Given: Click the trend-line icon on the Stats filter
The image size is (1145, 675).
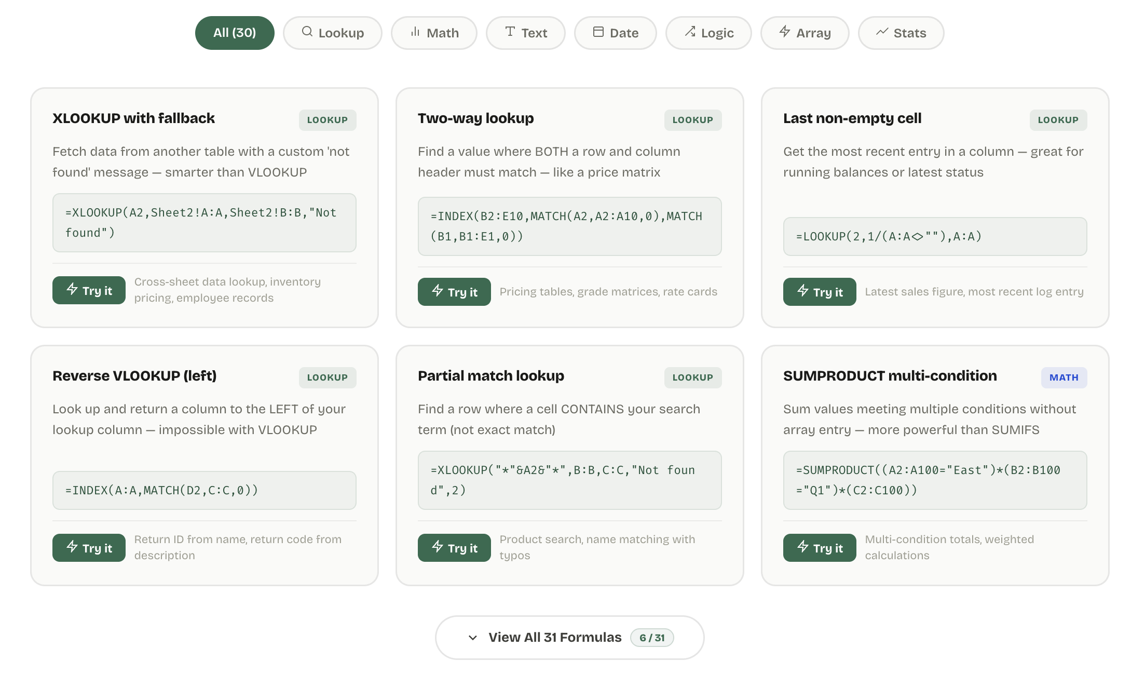Looking at the screenshot, I should click(882, 32).
